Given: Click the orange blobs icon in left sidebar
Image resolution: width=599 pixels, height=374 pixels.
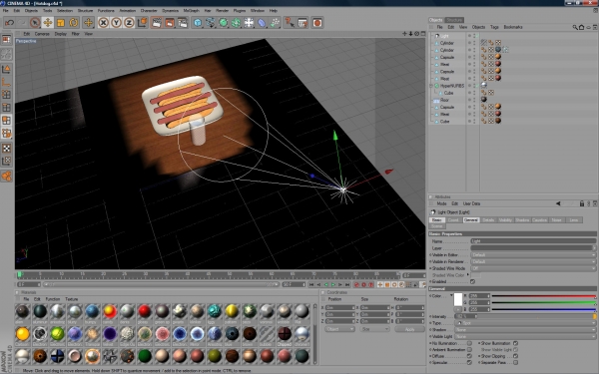Looking at the screenshot, I should click(7, 176).
